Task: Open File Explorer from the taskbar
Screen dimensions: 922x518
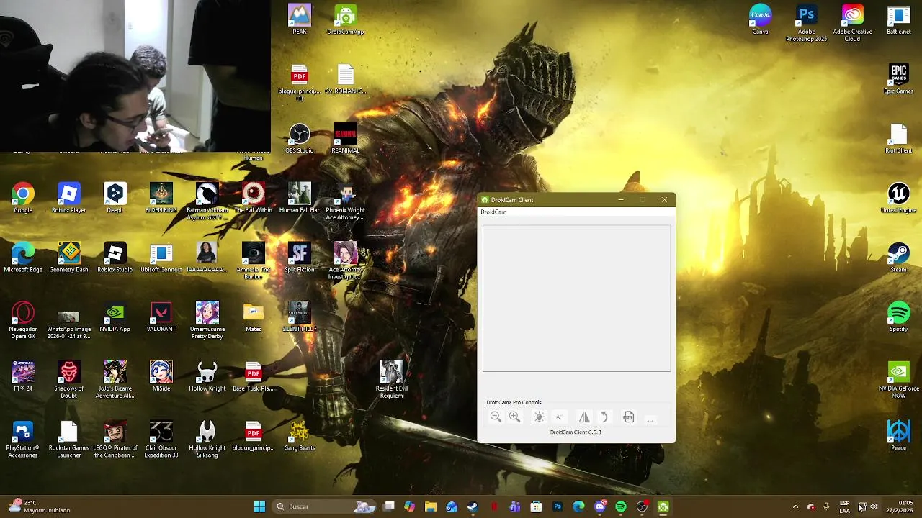Action: tap(431, 506)
